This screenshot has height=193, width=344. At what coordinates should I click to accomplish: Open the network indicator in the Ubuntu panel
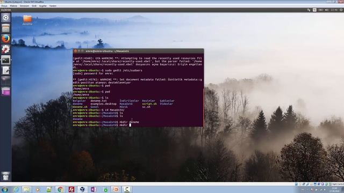[309, 10]
